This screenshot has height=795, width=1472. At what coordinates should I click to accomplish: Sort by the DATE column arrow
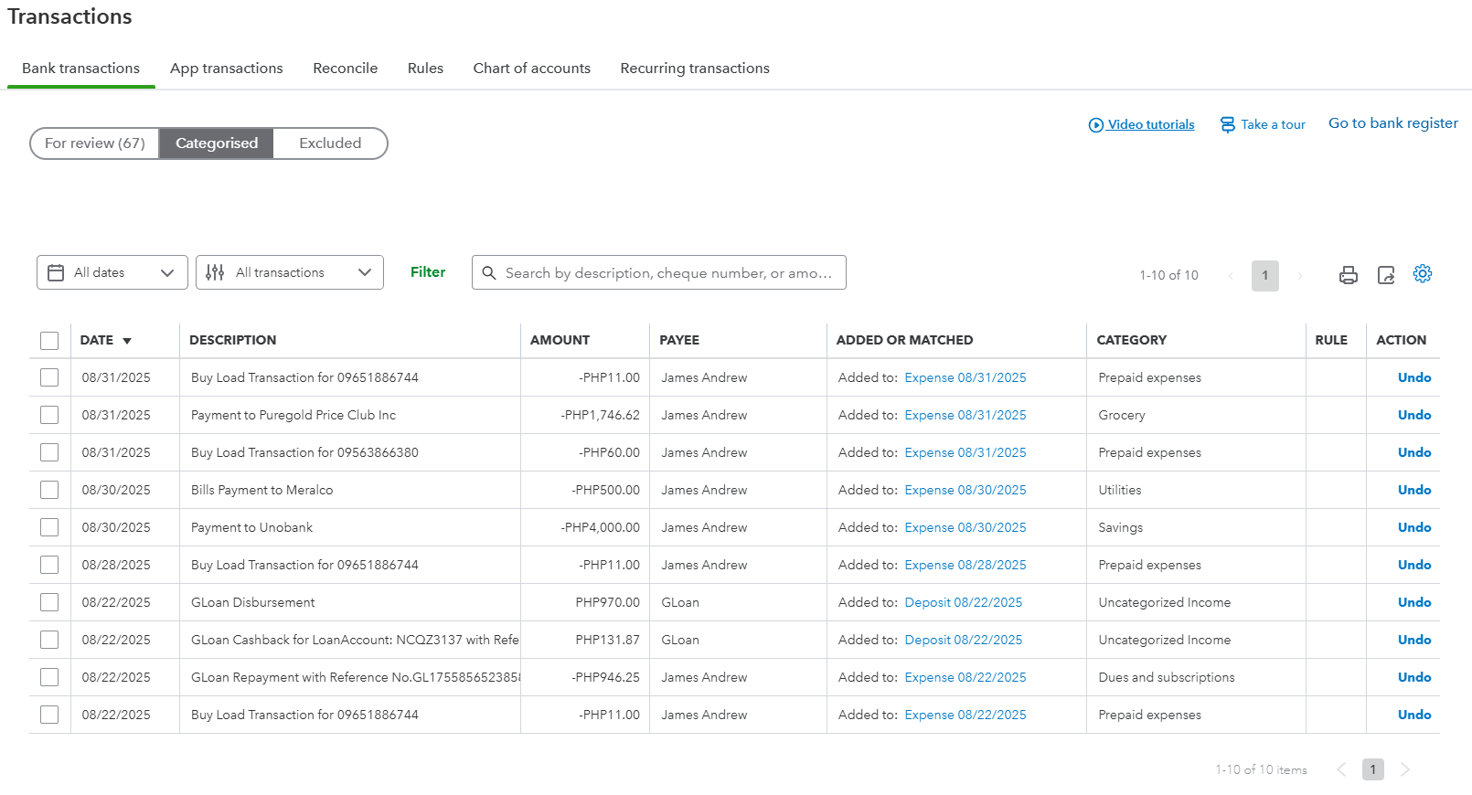[x=127, y=341]
